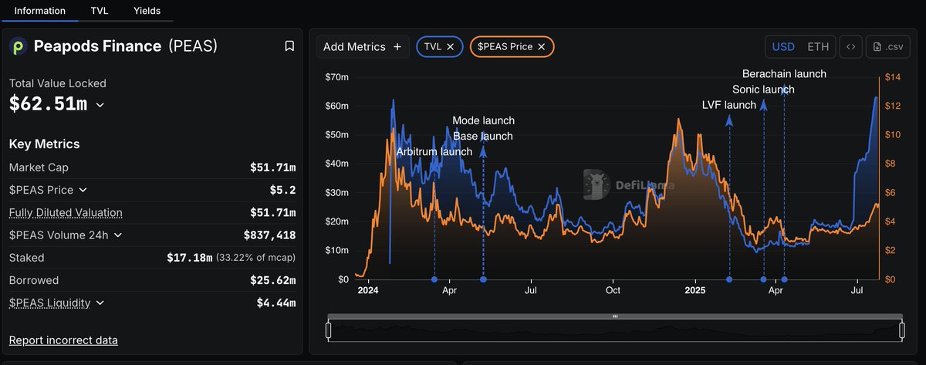This screenshot has height=365, width=926.
Task: Open the TVL tab
Action: [100, 11]
